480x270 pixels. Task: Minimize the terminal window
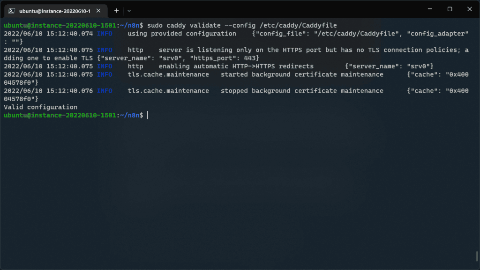428,9
